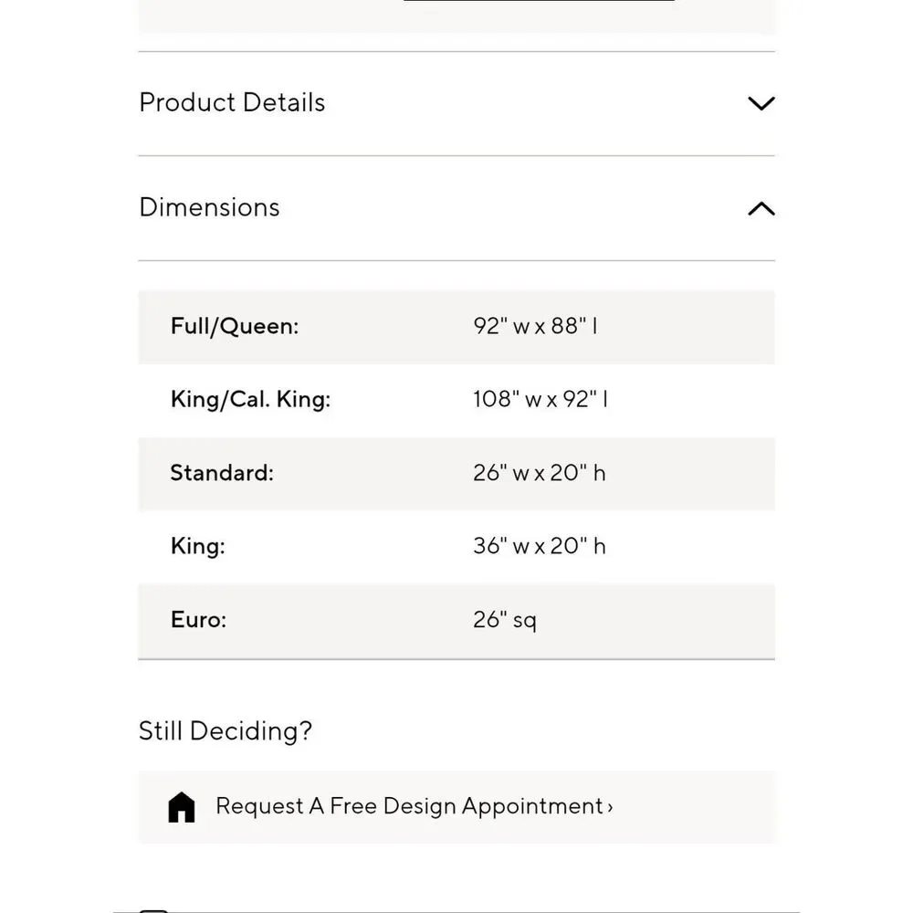Click the 108" w x 92" l value
The image size is (913, 913).
tap(540, 400)
